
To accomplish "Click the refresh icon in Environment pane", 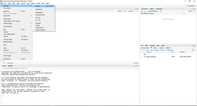I will [x=195, y=11].
